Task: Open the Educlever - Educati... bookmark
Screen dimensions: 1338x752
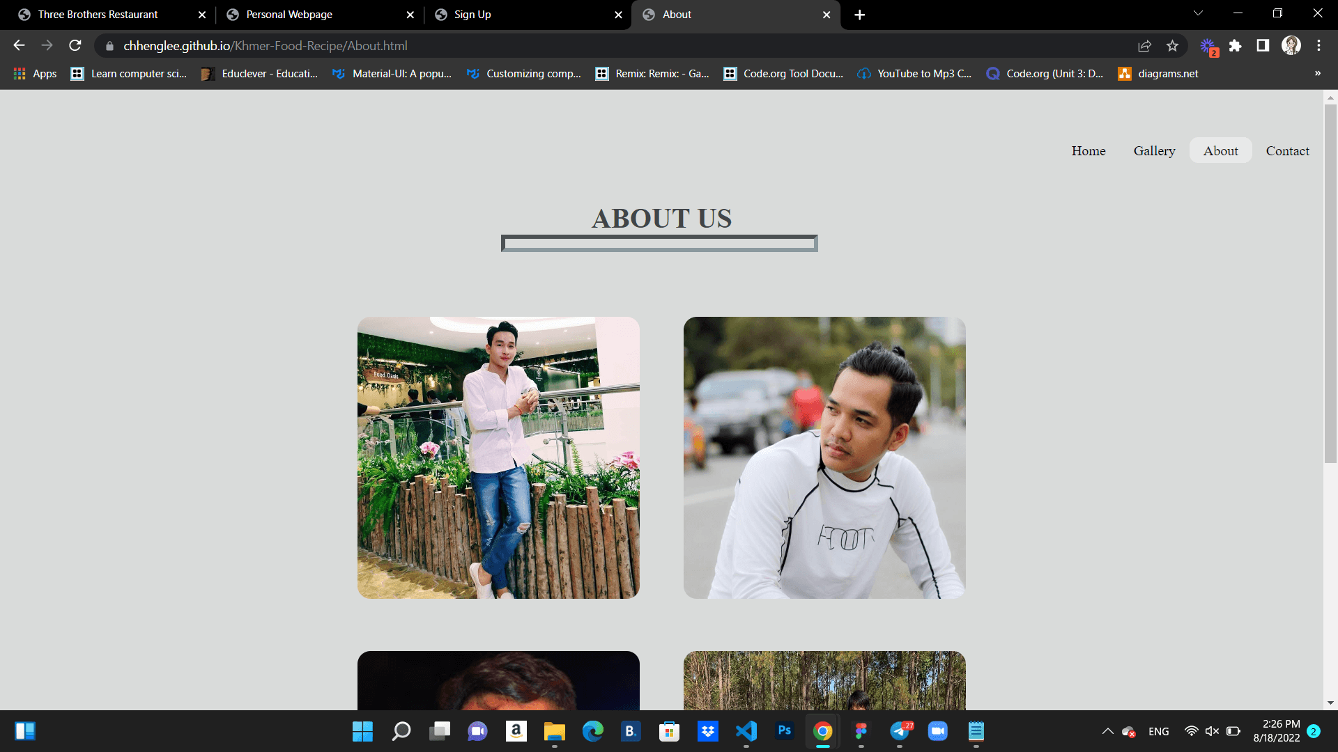Action: pyautogui.click(x=259, y=74)
